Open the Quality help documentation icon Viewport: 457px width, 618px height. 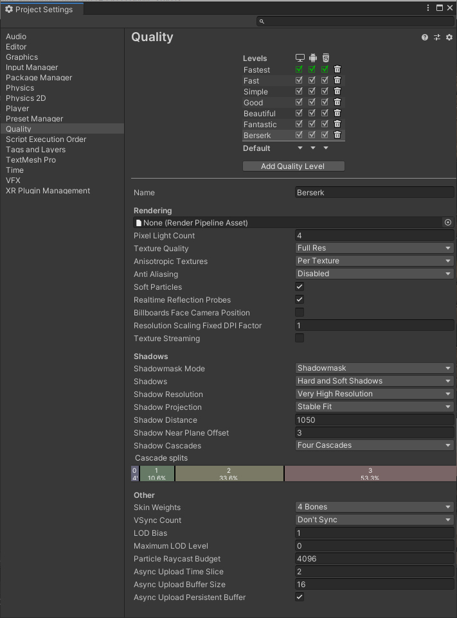424,38
